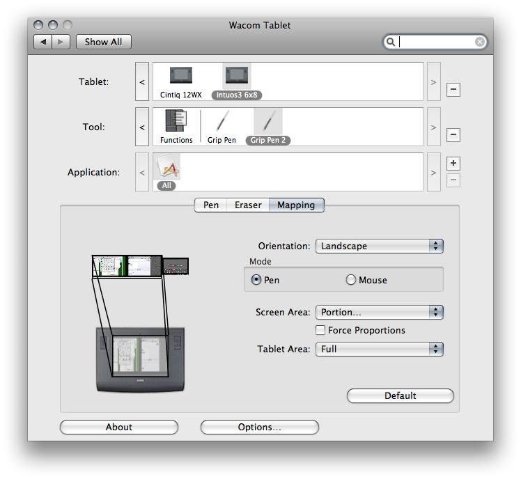
Task: Add application with the plus button
Action: coord(453,163)
